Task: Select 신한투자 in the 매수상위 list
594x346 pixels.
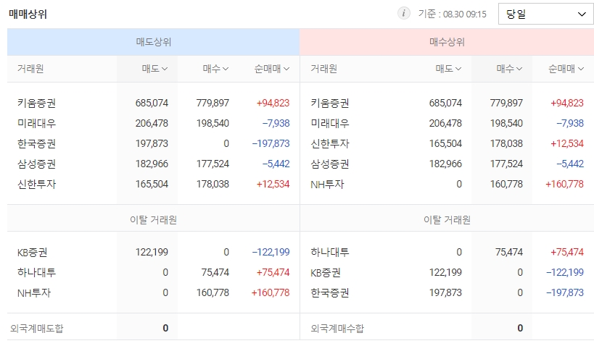Action: [330, 144]
